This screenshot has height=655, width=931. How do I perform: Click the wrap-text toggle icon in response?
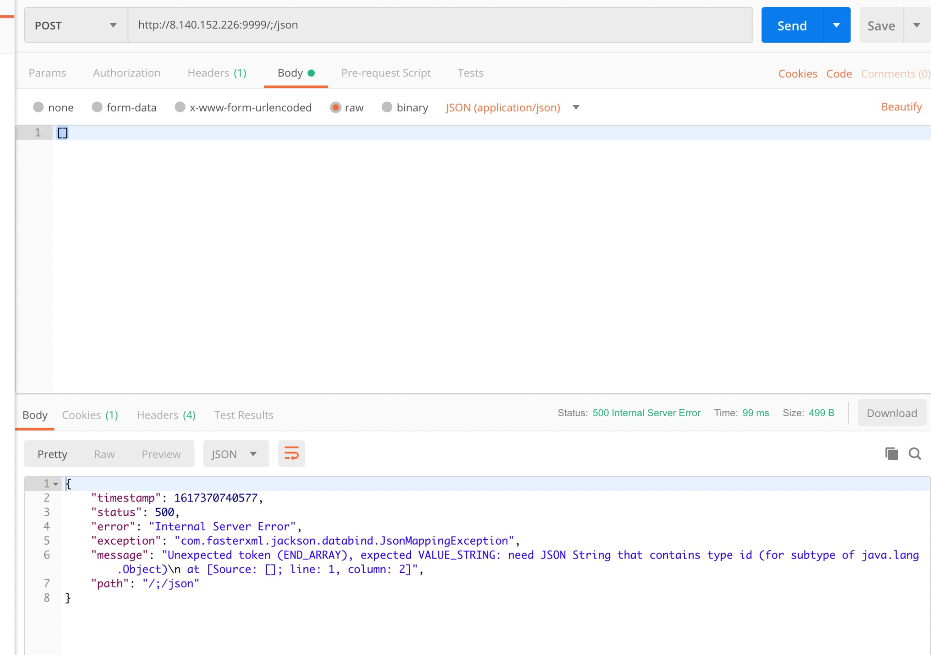[291, 453]
